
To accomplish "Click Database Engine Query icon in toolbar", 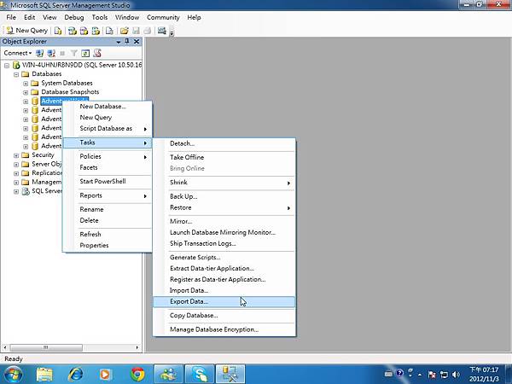I will (58, 31).
